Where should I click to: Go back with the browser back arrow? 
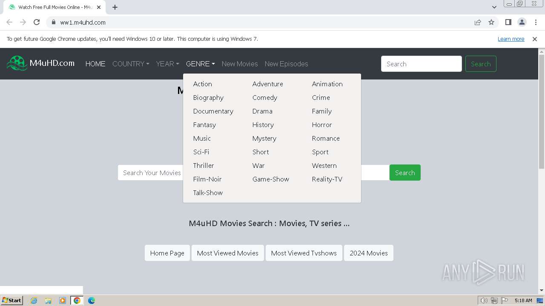coord(9,22)
